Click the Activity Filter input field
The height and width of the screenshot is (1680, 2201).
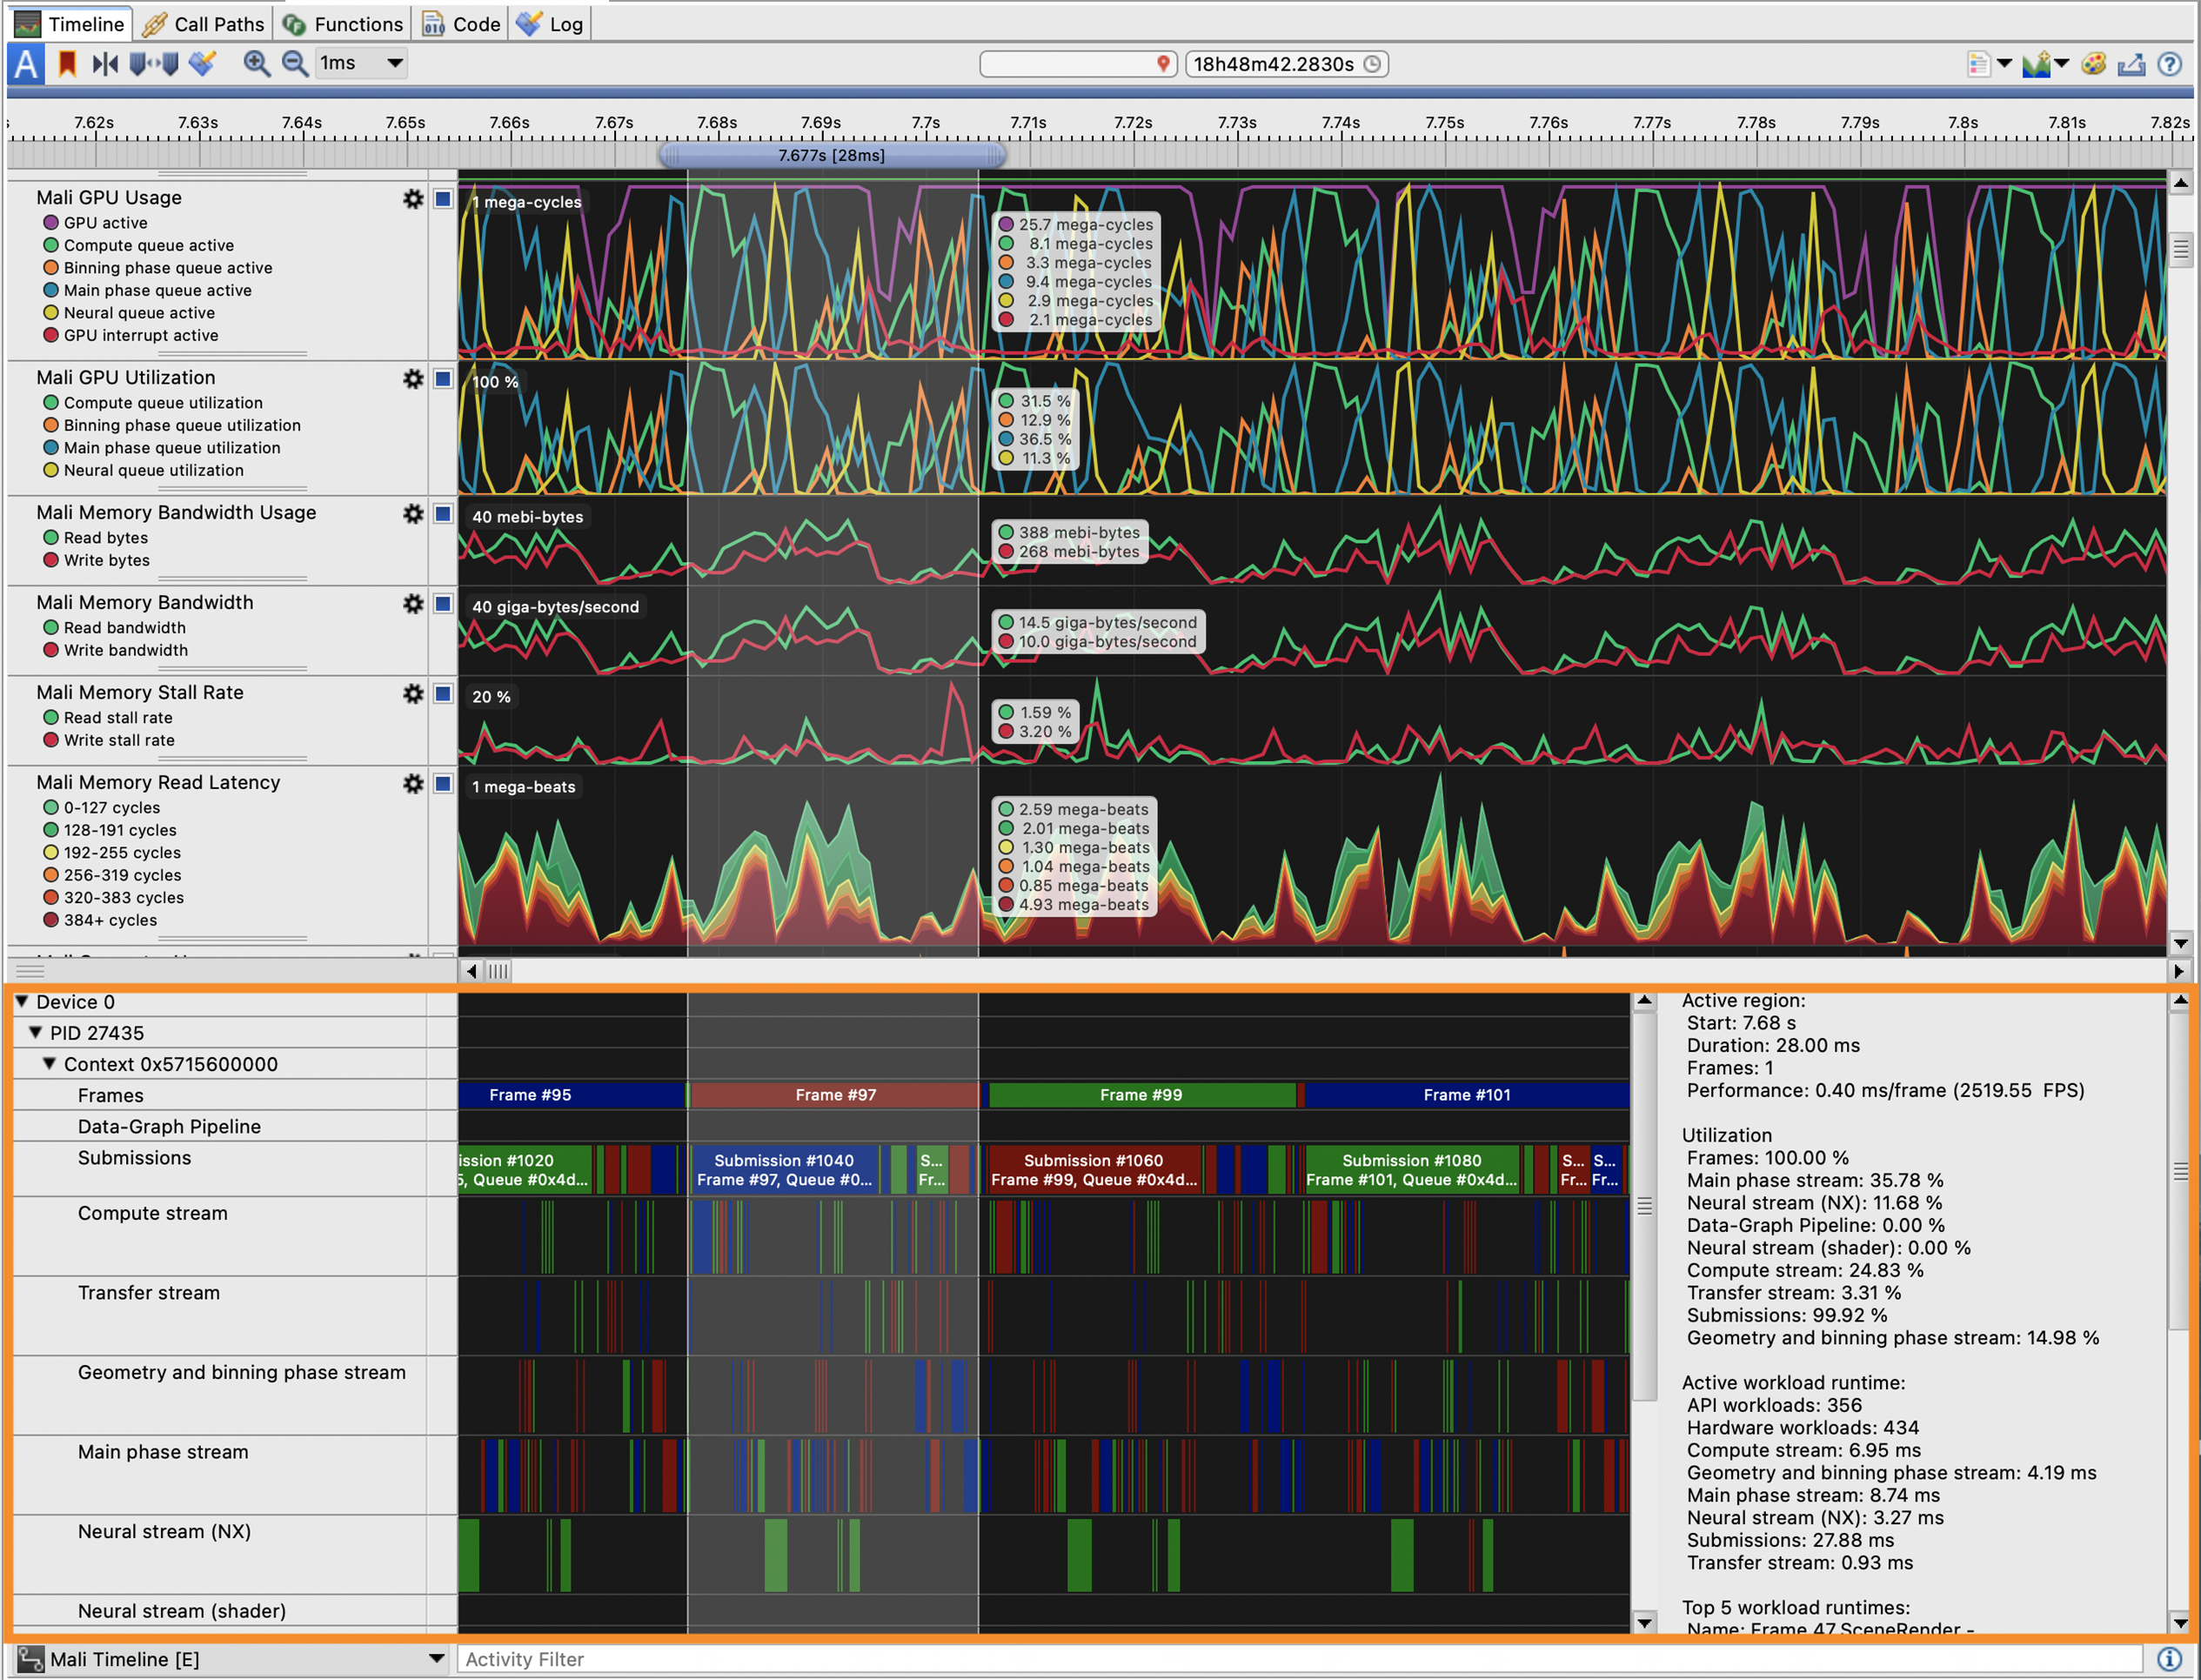click(x=1299, y=1659)
